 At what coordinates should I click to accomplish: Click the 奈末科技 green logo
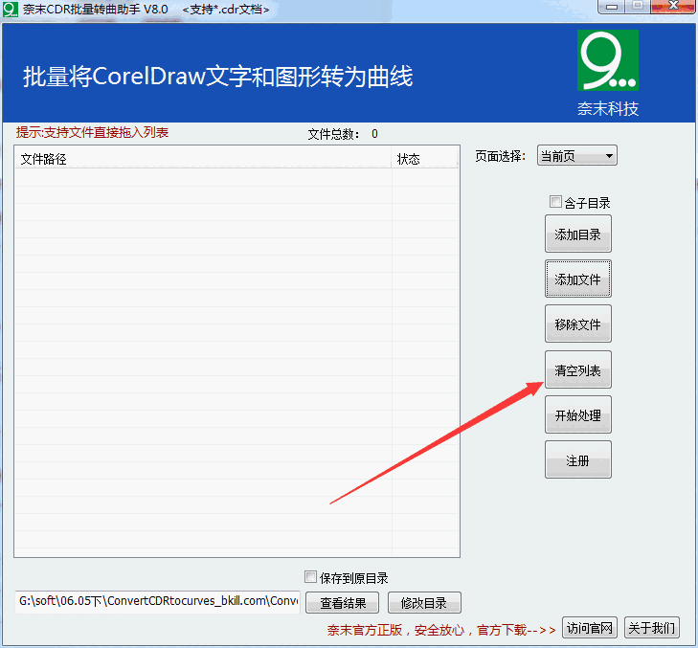tap(608, 60)
